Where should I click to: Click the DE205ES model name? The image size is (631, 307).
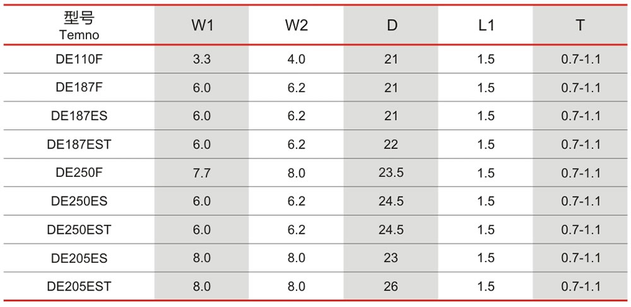tap(79, 258)
